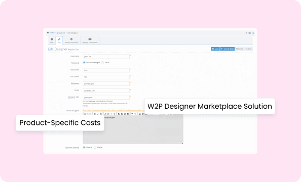Open the Setup Commission tab
This screenshot has width=301, height=182.
71,40
